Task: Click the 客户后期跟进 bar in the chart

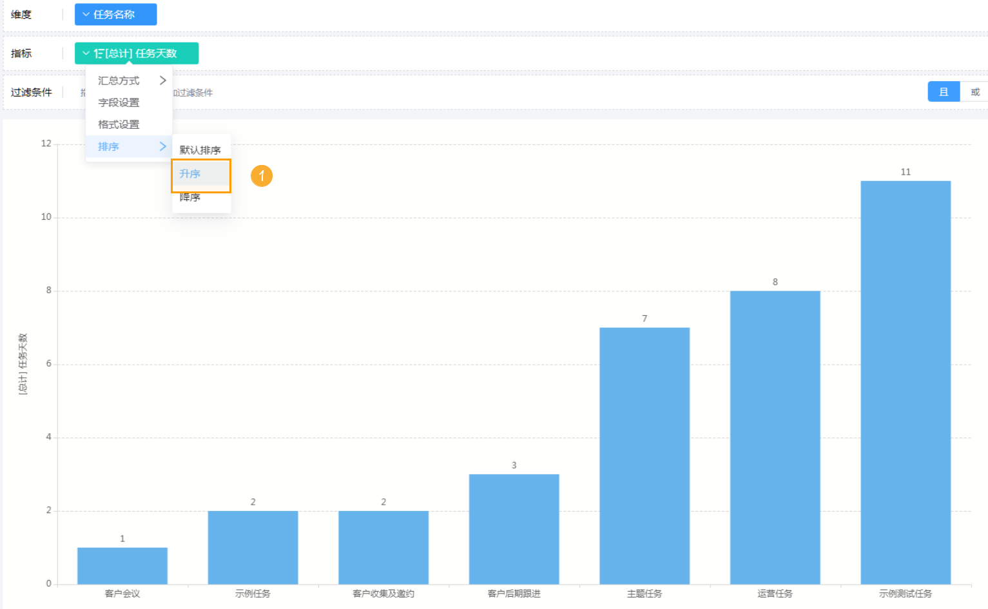Action: pyautogui.click(x=514, y=529)
